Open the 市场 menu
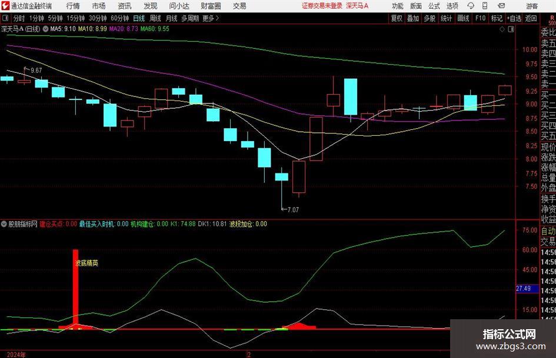This screenshot has height=358, width=556. [x=99, y=6]
